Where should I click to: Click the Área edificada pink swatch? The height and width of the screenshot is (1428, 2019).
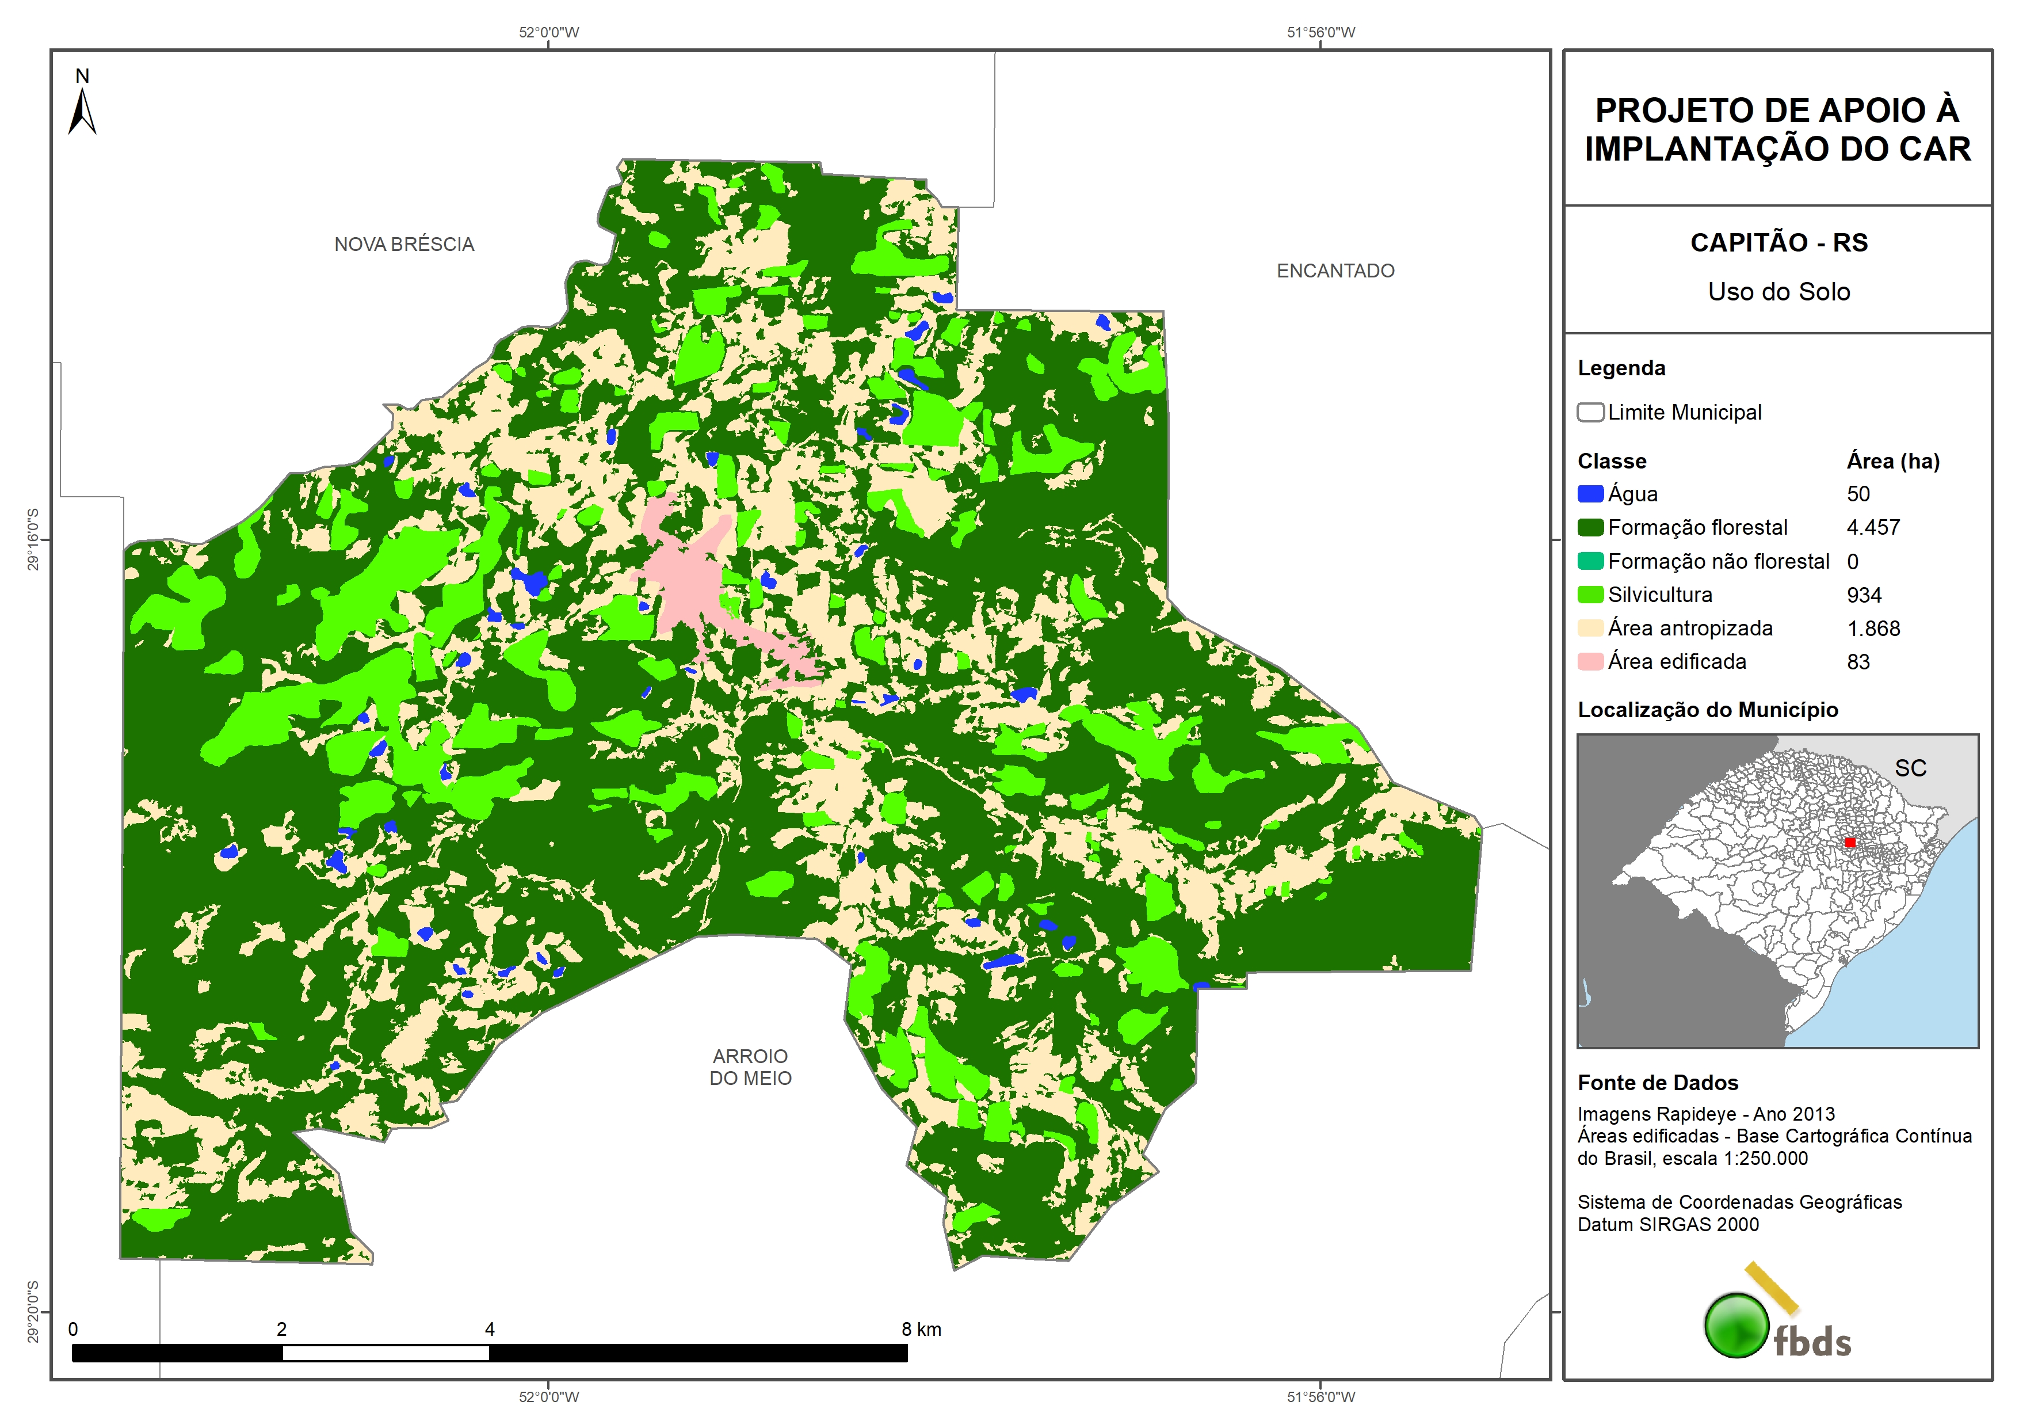click(1590, 662)
